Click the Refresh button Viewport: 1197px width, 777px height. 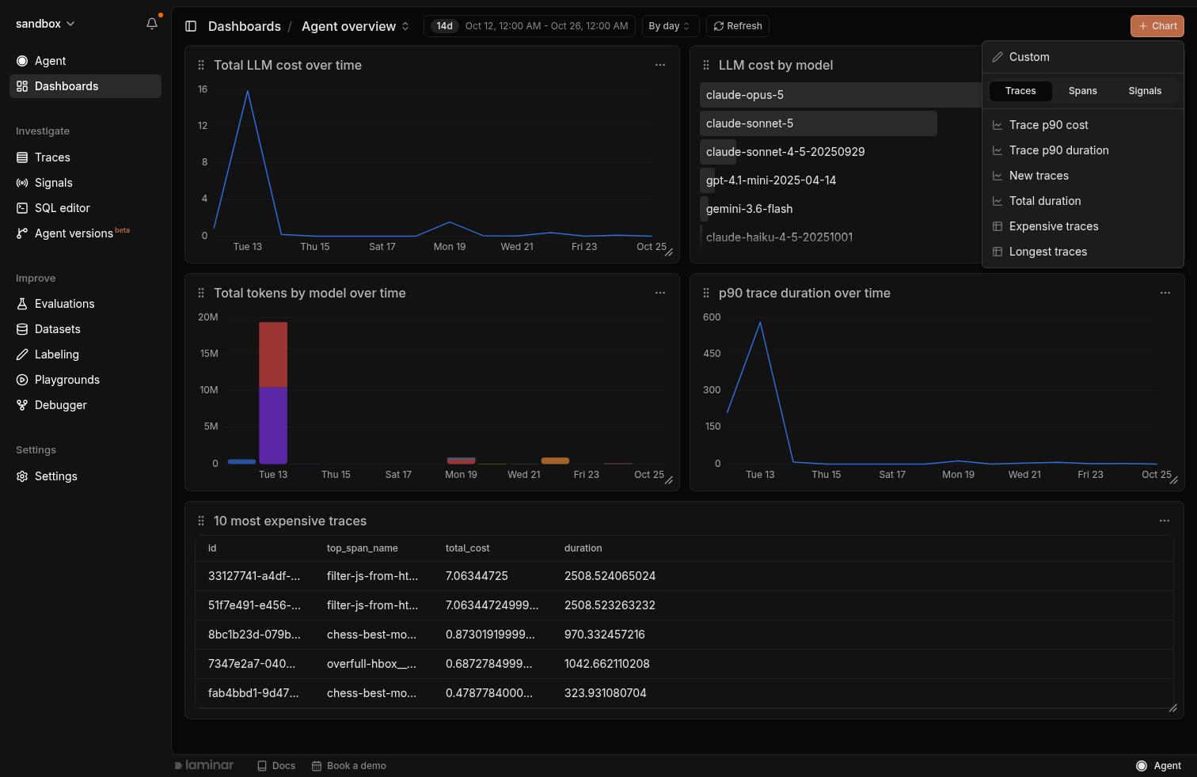(x=738, y=26)
